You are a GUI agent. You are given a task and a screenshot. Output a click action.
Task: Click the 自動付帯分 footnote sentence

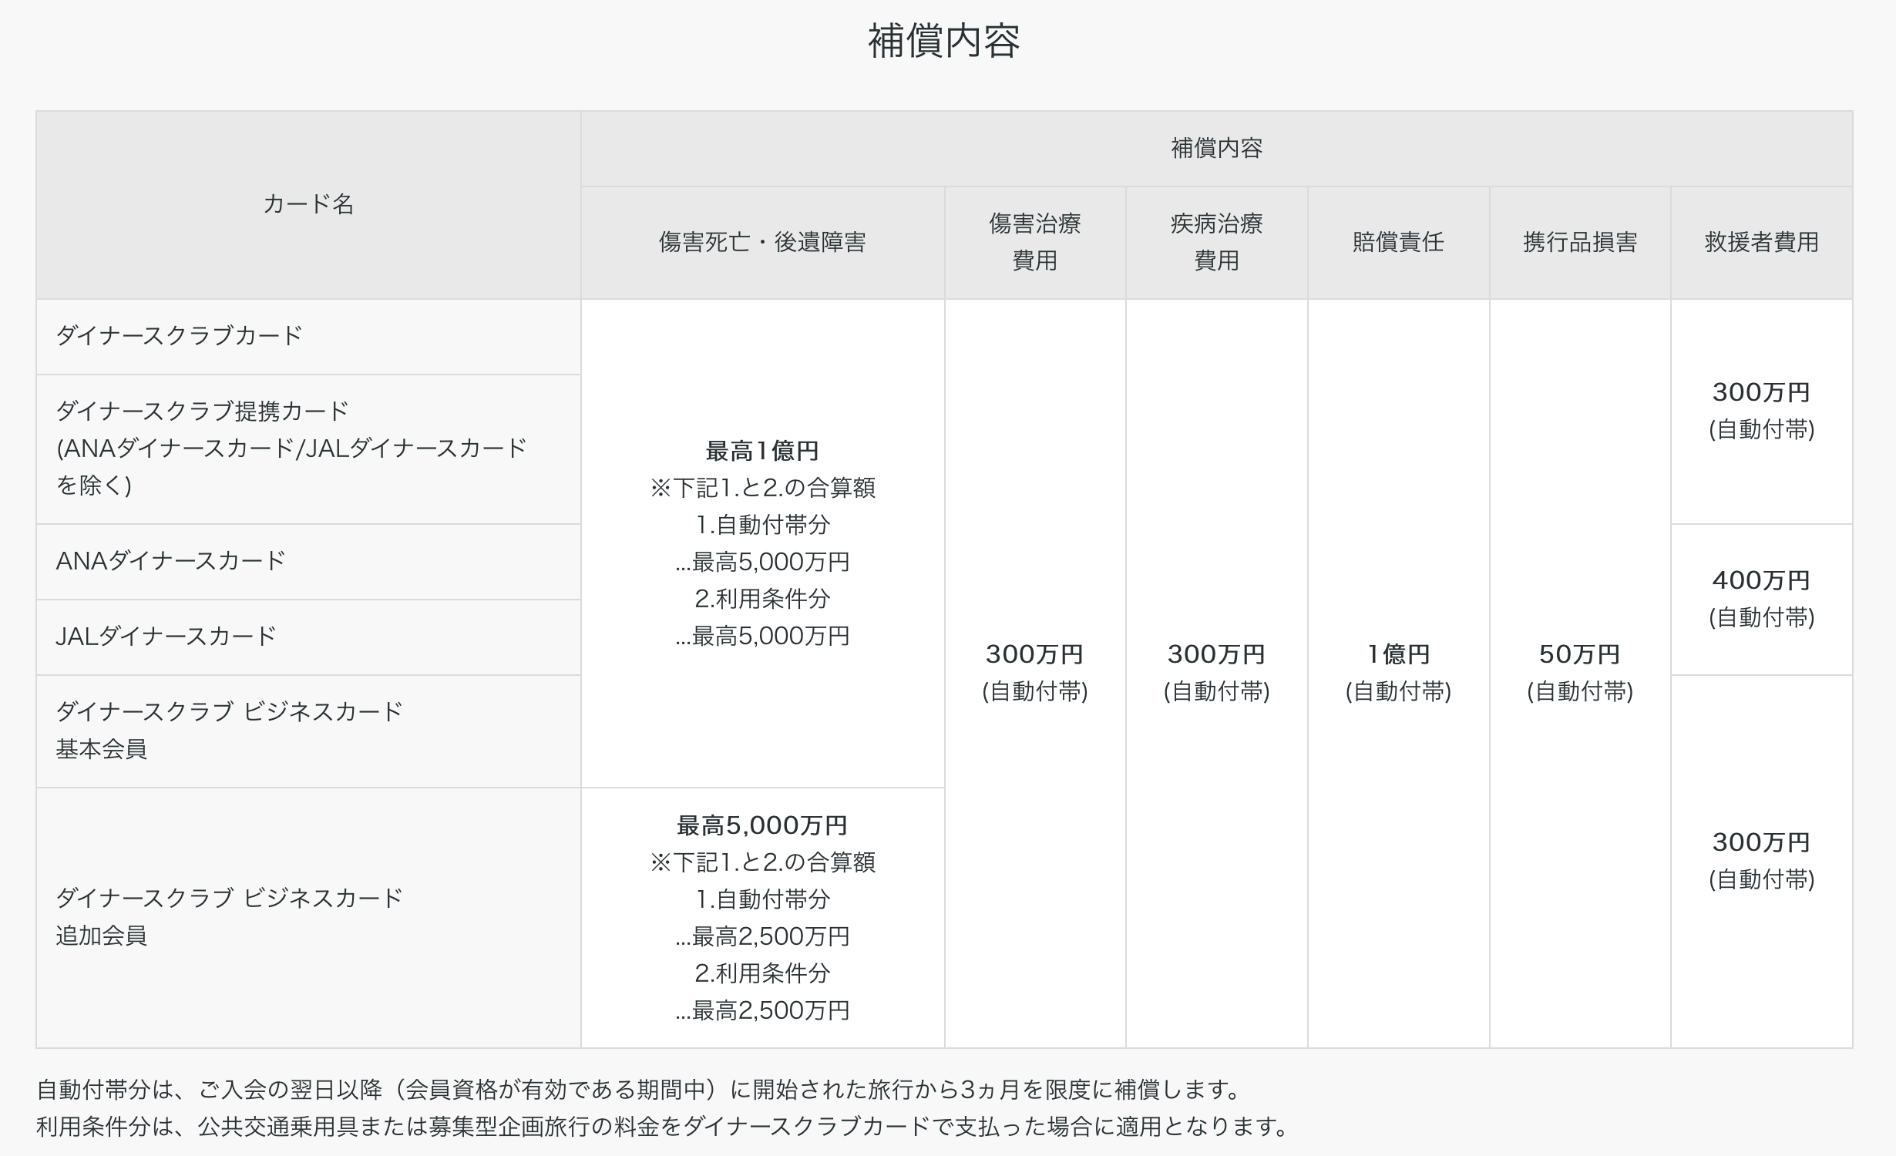(640, 1090)
